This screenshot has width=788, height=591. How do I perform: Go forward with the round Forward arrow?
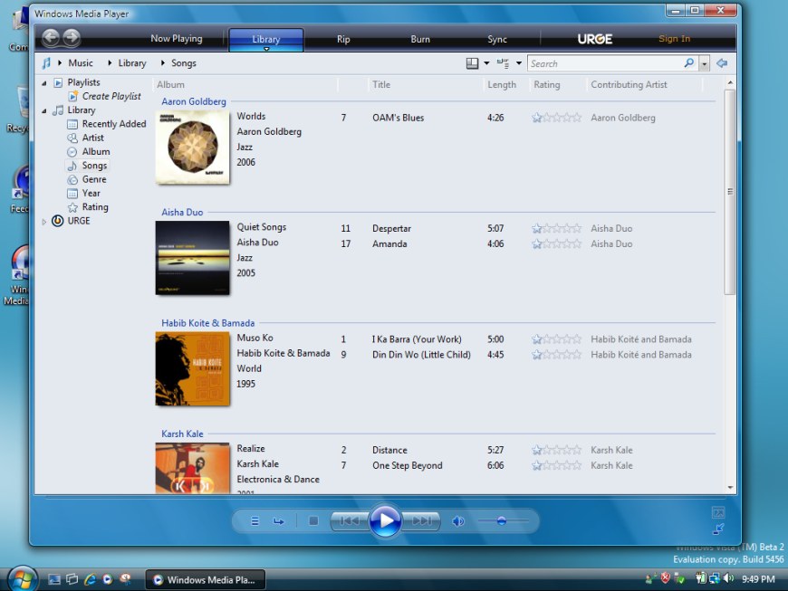pyautogui.click(x=72, y=38)
